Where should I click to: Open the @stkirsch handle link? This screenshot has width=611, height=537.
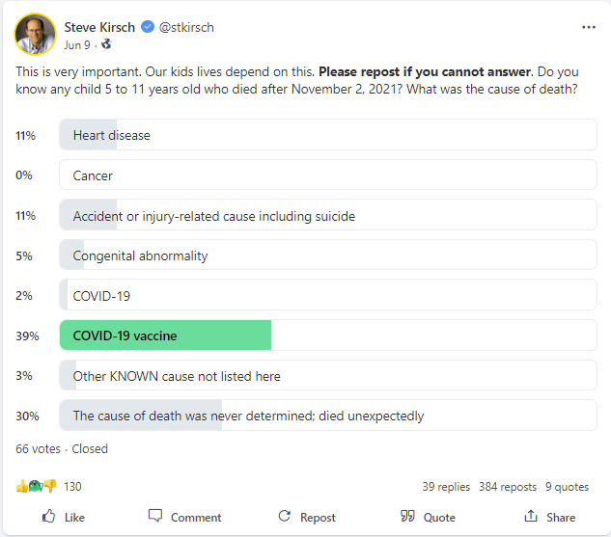click(186, 27)
